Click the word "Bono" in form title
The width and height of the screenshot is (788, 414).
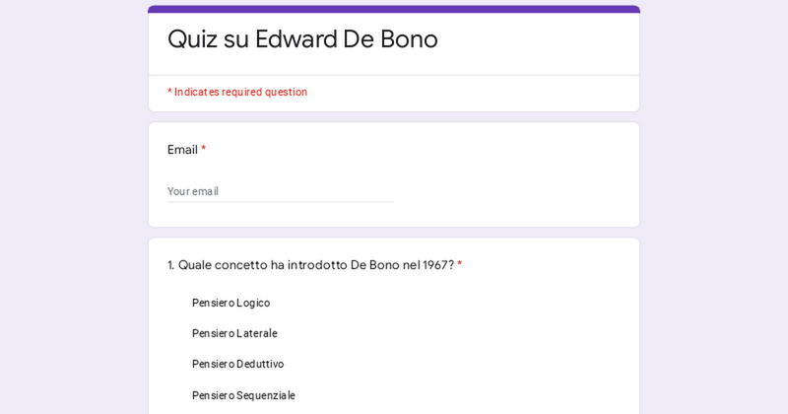pos(409,39)
